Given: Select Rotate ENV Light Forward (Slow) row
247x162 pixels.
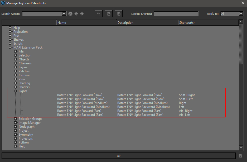Looking at the screenshot, I should point(80,95).
